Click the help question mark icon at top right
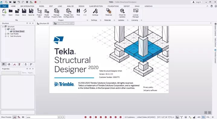The height and width of the screenshot is (119, 217). tap(212, 6)
